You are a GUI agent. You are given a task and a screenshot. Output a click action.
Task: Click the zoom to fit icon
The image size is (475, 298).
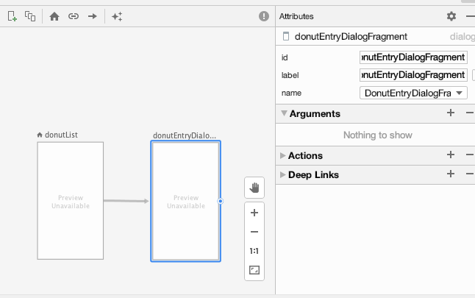[254, 270]
